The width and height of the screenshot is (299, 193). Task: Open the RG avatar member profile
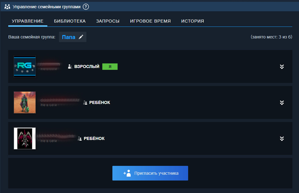coord(25,66)
